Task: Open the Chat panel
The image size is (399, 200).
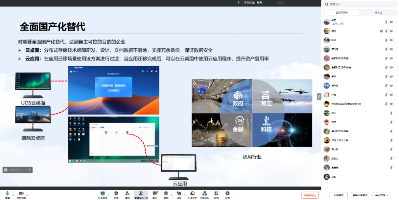Action: 155,195
